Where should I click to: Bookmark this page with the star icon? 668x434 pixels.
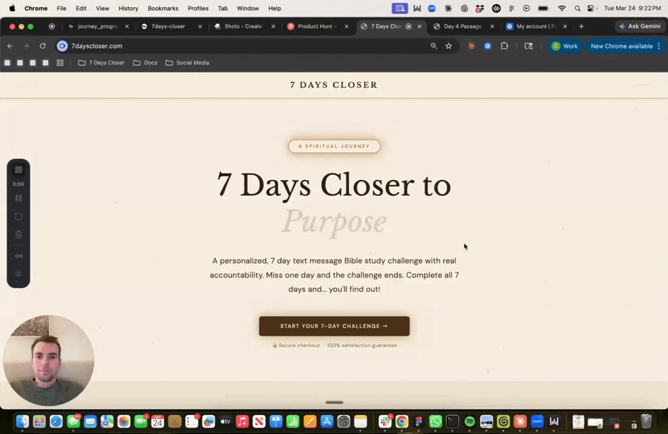point(449,46)
